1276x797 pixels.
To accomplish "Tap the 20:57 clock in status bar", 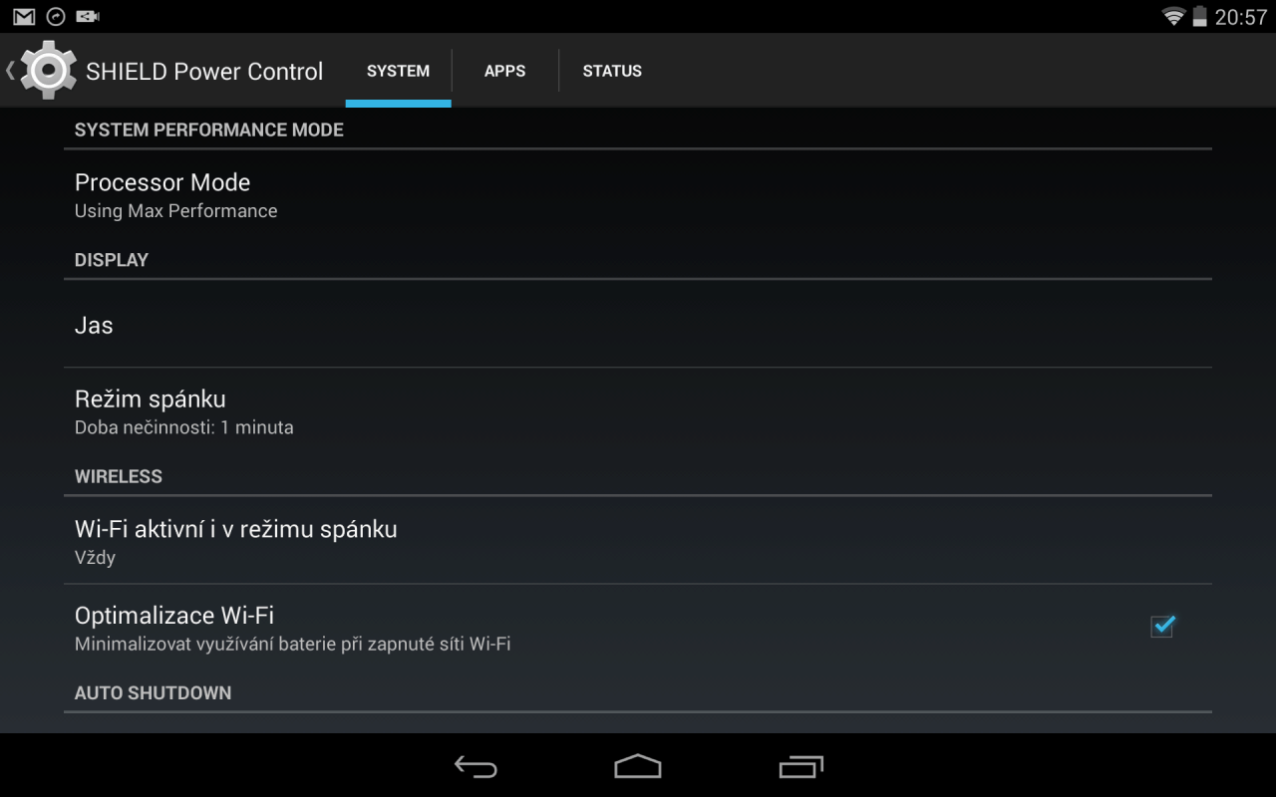I will tap(1240, 16).
